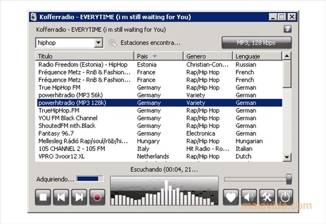Add station to favorites with heart icon
Image resolution: width=326 pixels, height=224 pixels.
[231, 197]
